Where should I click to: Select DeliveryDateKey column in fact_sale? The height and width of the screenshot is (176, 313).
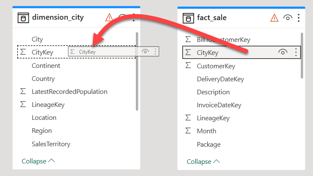click(221, 79)
